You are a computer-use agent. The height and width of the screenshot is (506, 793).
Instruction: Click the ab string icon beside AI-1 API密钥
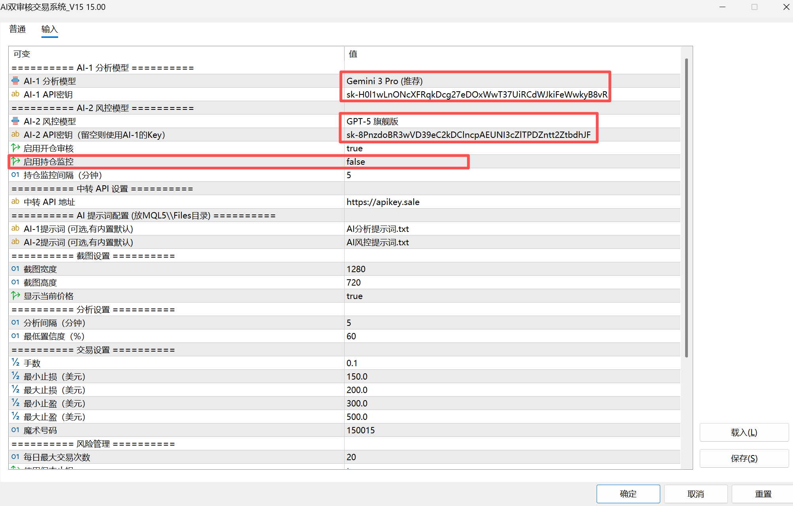pos(15,94)
